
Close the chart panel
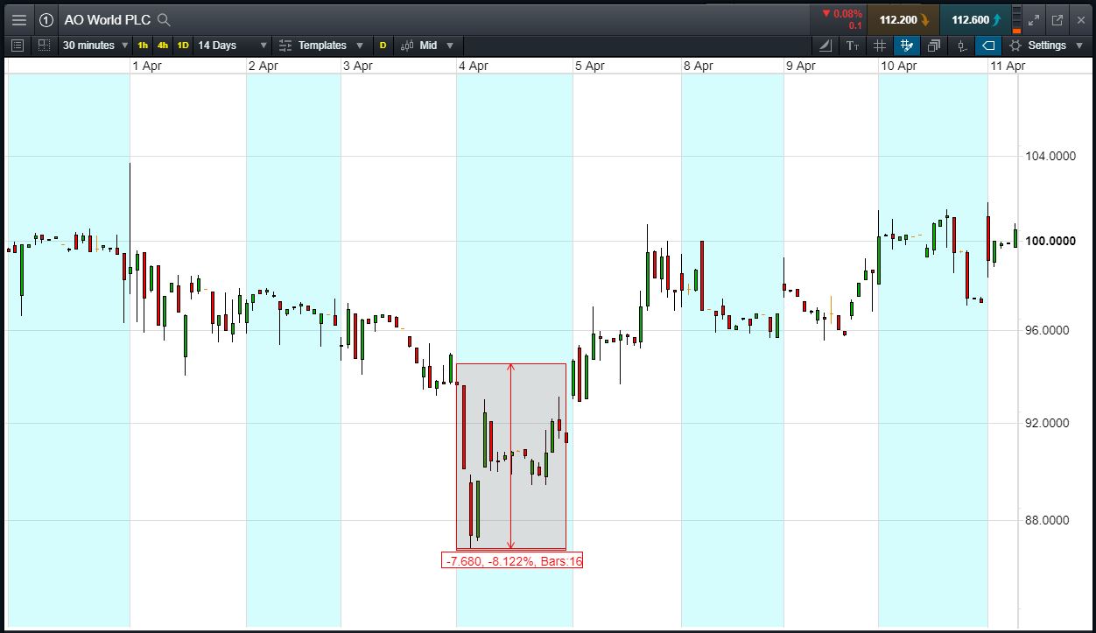tap(1080, 20)
